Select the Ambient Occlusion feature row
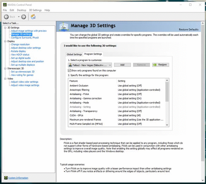The image size is (206, 184). pos(116,86)
